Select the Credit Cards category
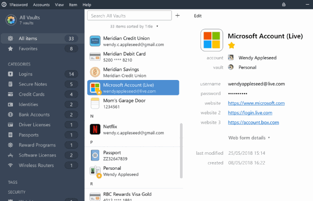 pyautogui.click(x=42, y=94)
